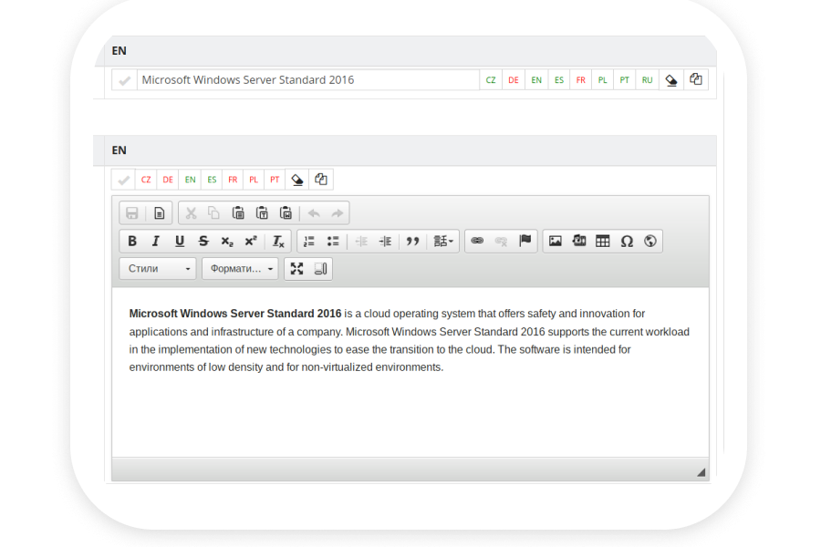
Task: Select EN language above description editor
Action: 190,180
